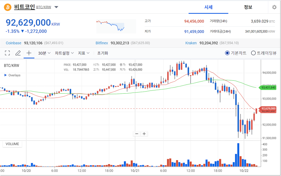
Task: Switch to the 시세 tab
Action: (208, 7)
